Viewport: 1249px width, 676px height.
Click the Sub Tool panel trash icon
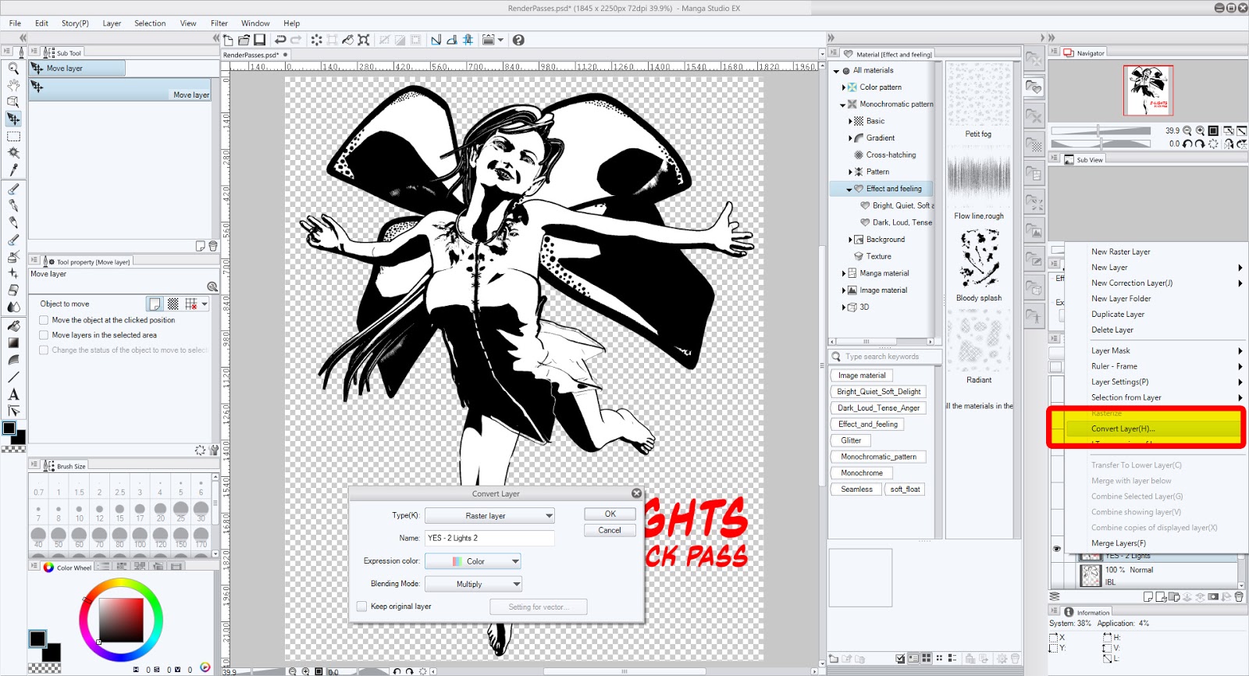click(213, 246)
